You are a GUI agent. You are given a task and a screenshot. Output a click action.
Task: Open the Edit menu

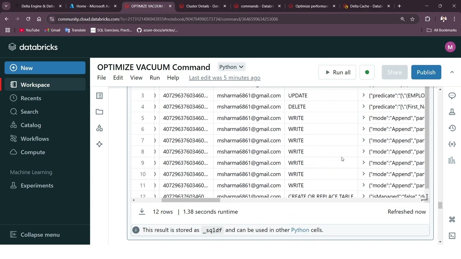118,78
